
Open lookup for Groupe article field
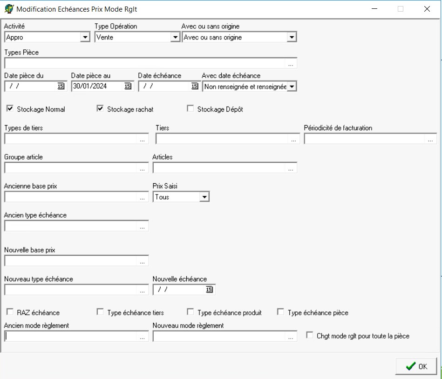click(x=143, y=168)
